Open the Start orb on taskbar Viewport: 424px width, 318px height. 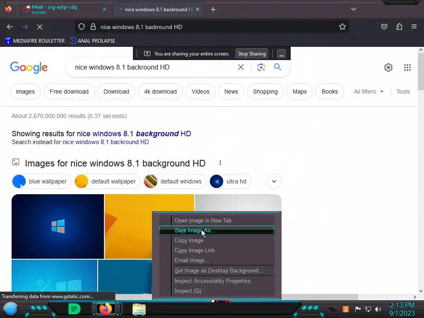tap(10, 309)
